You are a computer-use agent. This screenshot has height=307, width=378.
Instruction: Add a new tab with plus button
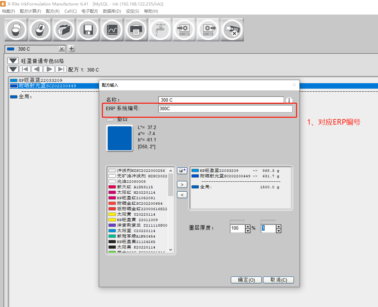(71, 49)
